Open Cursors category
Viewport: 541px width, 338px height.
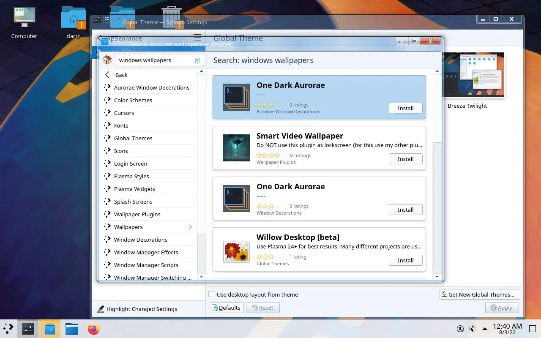pos(148,113)
